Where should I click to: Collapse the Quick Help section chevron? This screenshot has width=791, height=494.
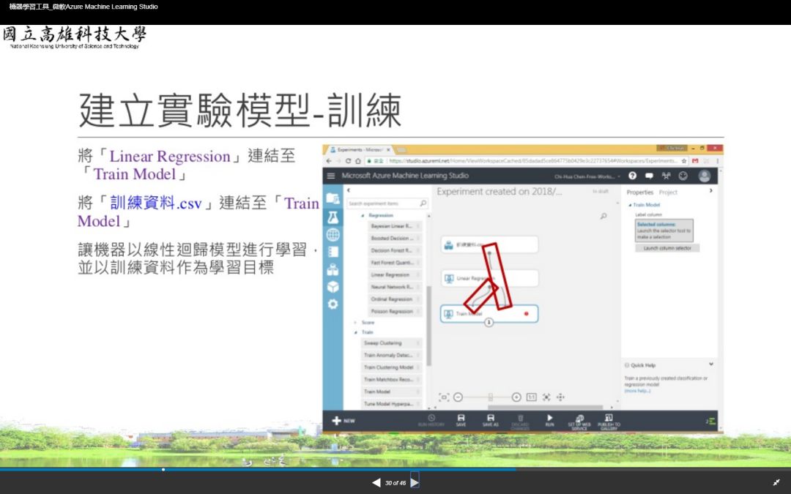(710, 364)
